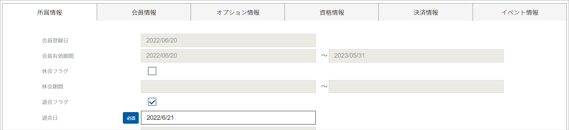Screen dimensions: 569x130
Task: Switch to the 所属情報 tab
Action: [x=50, y=12]
